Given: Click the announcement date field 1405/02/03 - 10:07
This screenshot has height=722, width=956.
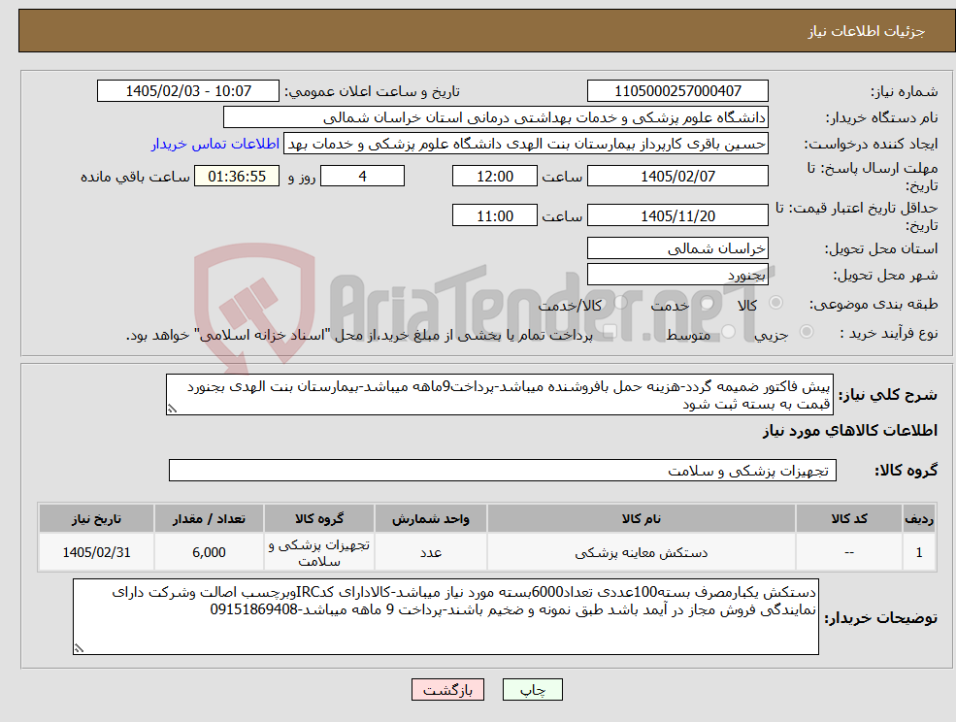Looking at the screenshot, I should pos(187,91).
